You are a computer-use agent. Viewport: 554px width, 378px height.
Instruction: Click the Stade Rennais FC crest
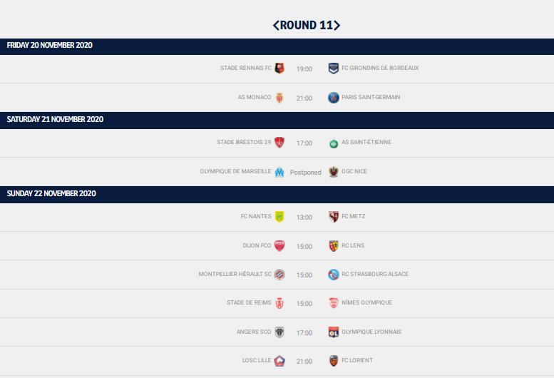(x=279, y=68)
